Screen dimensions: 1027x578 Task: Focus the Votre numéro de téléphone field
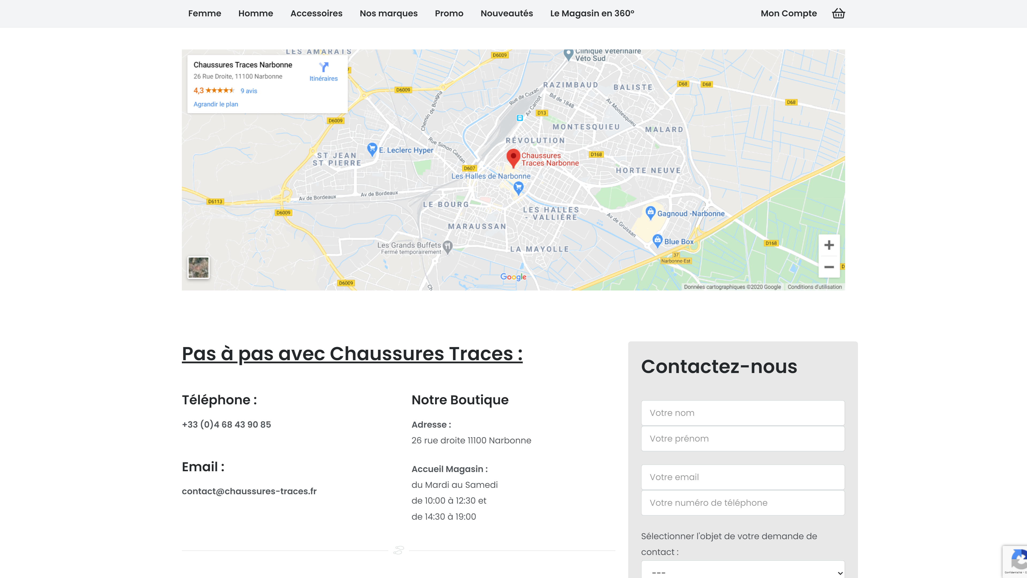(743, 503)
